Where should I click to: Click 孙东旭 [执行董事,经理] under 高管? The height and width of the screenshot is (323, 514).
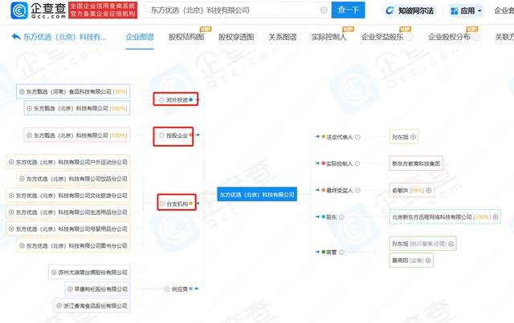pos(423,244)
